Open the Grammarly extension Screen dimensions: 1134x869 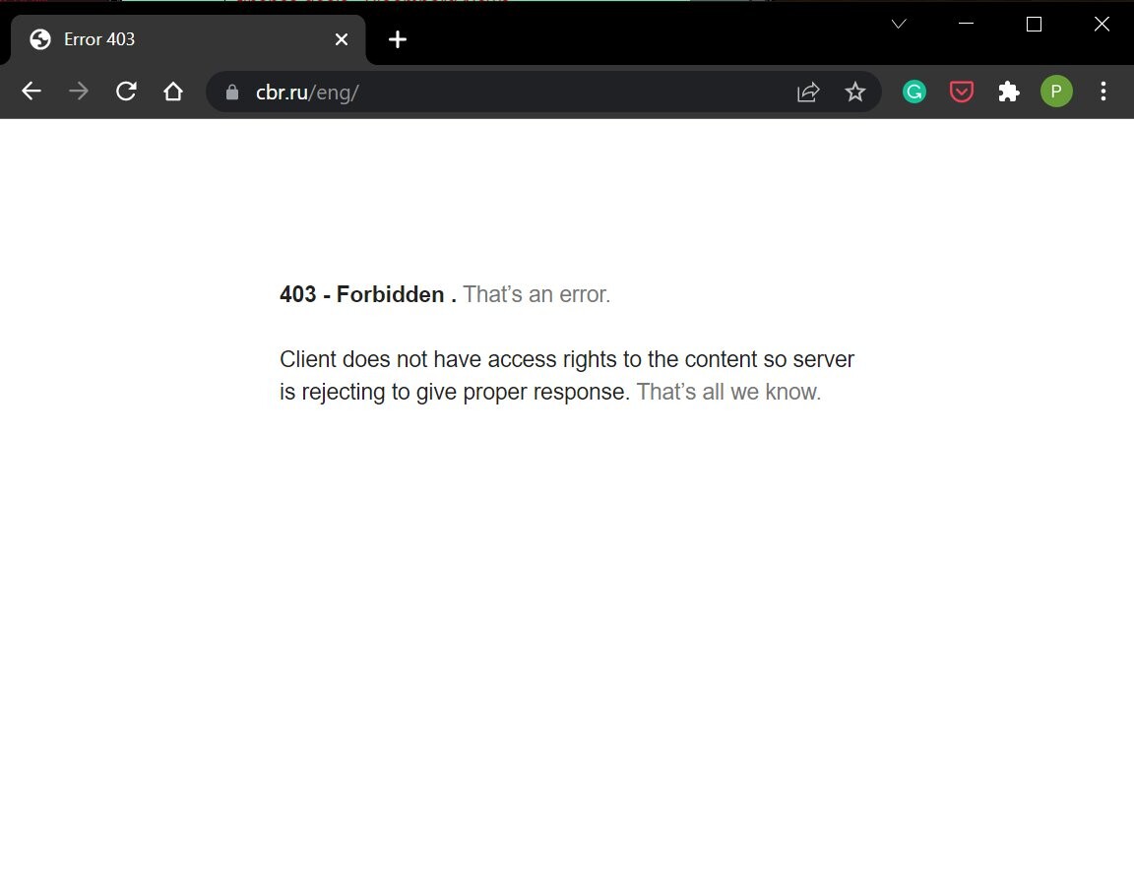pyautogui.click(x=914, y=92)
